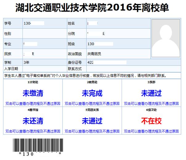Open the process-and-reason link under 党团关系
Viewport: 186px width, 160px height.
pyautogui.click(x=92, y=131)
